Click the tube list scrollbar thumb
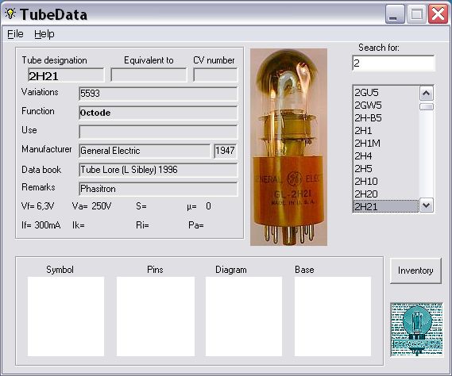 point(426,107)
